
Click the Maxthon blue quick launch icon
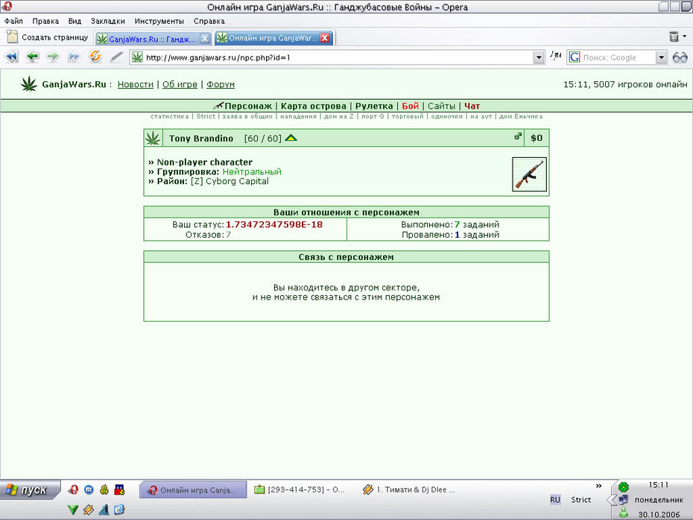tap(89, 489)
